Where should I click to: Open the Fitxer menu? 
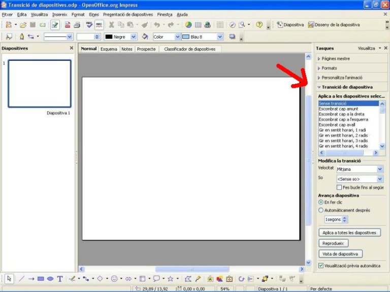point(7,15)
